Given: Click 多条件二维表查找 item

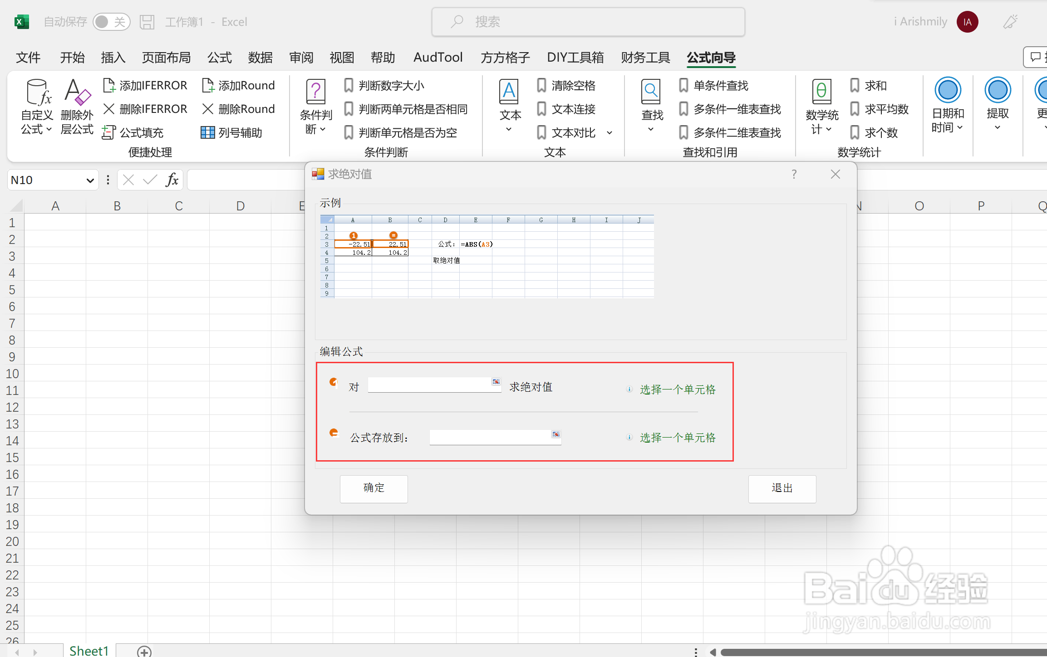Looking at the screenshot, I should point(730,132).
